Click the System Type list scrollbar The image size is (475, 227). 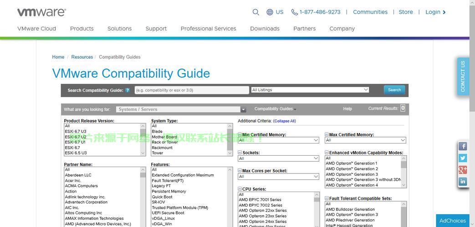click(230, 139)
